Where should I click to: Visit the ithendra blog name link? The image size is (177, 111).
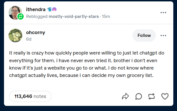pyautogui.click(x=36, y=9)
